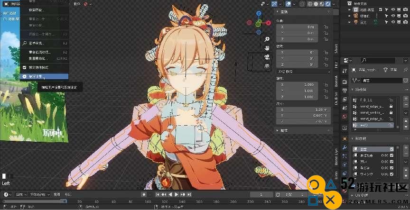Click the blue Z axis on navigation gizmo
This screenshot has height=210, width=410.
[259, 13]
